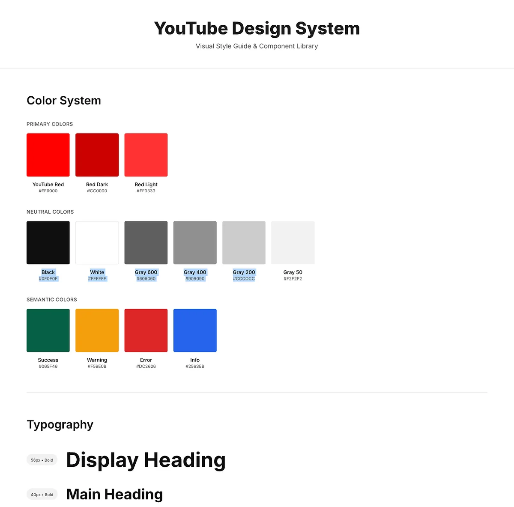Click the Color System heading

pyautogui.click(x=64, y=101)
